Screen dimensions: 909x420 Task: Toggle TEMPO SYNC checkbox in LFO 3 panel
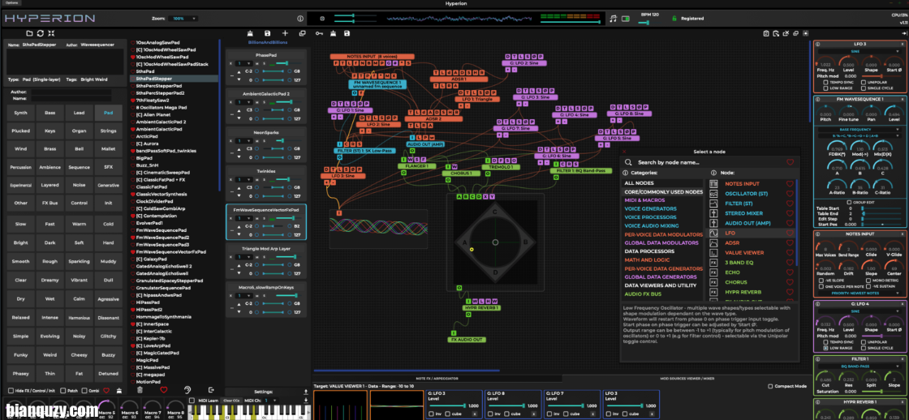[825, 82]
